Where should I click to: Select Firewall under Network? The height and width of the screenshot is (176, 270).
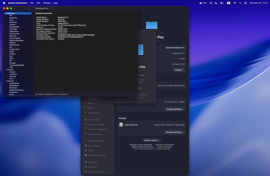coord(12,72)
